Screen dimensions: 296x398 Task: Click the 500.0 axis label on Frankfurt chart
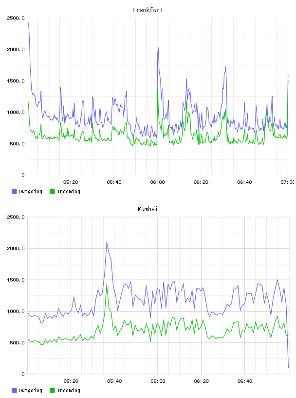point(17,144)
